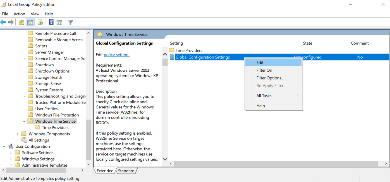Screen dimensions: 390x182
Task: Select All Settings in the tree
Action: pos(39,140)
